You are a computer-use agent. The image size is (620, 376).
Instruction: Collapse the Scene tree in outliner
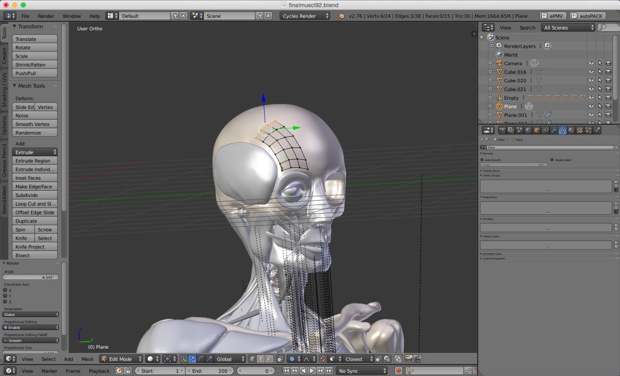(x=482, y=37)
